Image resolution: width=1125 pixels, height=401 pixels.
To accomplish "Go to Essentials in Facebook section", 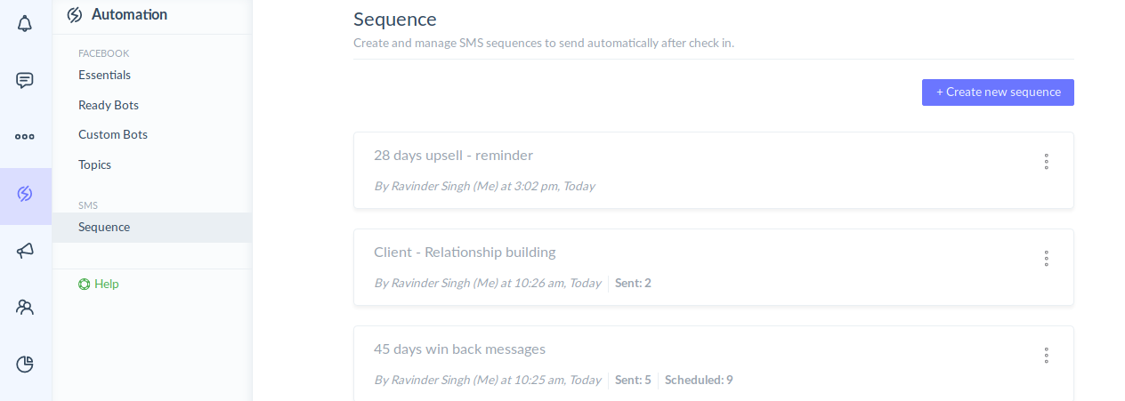I will point(104,76).
